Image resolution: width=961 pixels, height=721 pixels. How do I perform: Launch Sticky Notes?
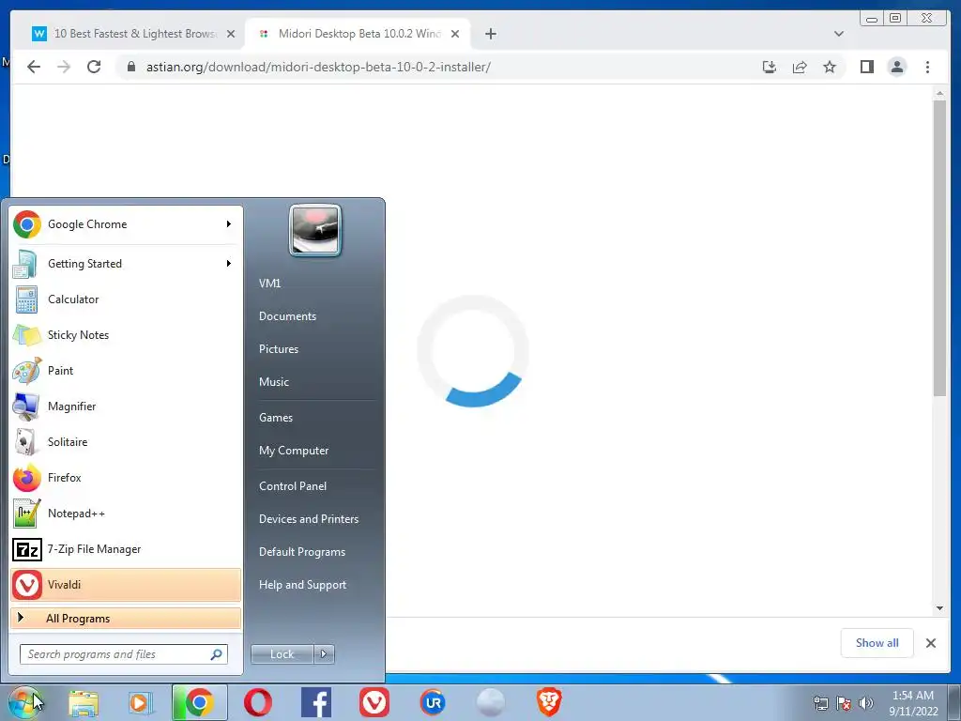point(126,335)
